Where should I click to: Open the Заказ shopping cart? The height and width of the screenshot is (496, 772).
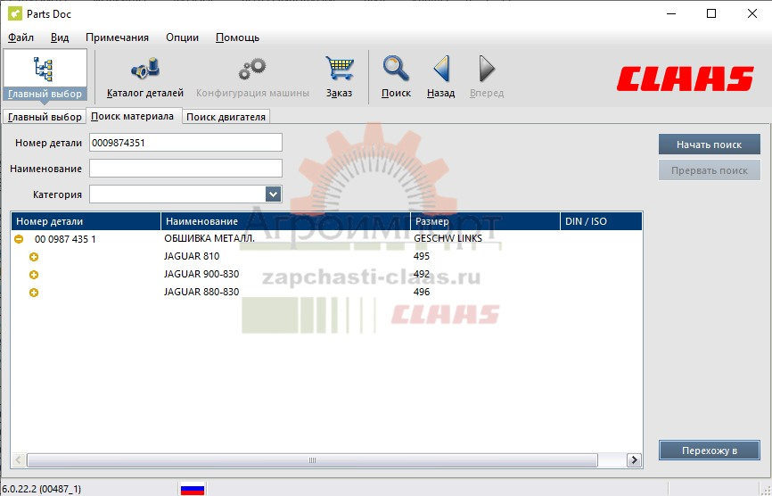(x=340, y=77)
